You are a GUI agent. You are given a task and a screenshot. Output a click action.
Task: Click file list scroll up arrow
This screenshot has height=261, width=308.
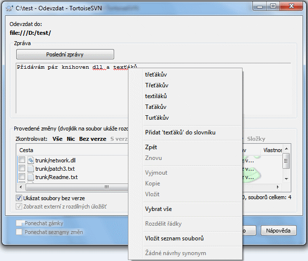286,149
